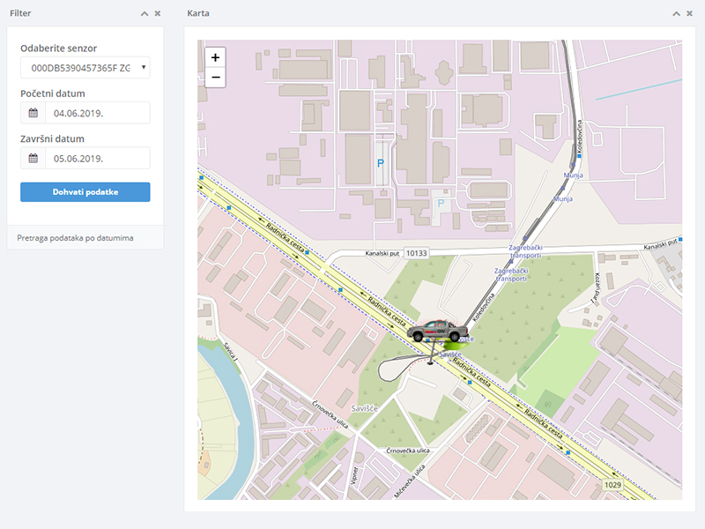Click the calendar icon for Početni datum
This screenshot has height=529, width=705.
(33, 113)
